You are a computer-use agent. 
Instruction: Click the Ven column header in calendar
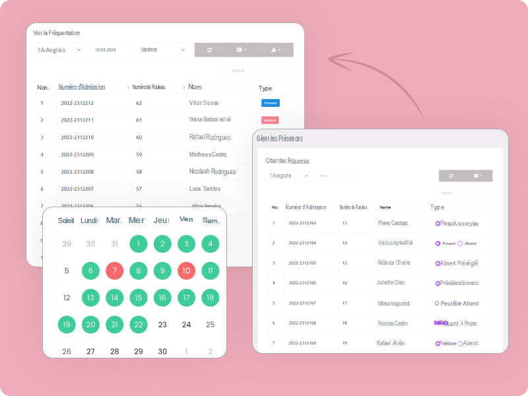[x=186, y=220]
